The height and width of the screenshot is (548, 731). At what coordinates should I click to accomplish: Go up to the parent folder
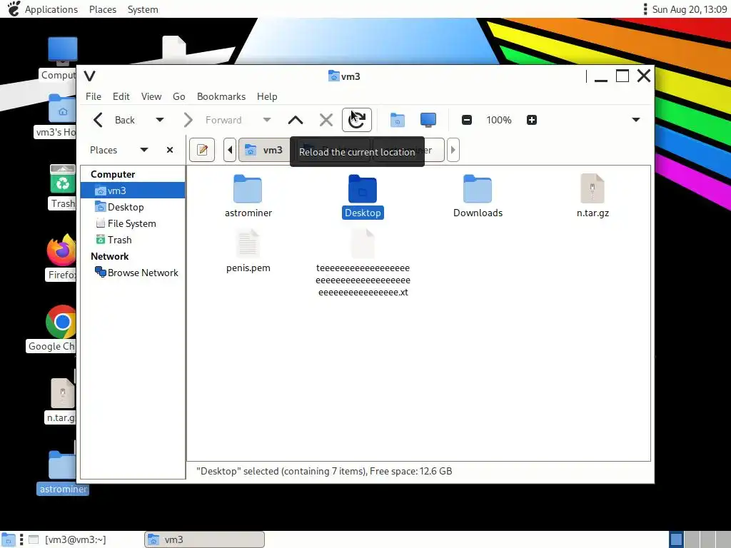click(296, 120)
